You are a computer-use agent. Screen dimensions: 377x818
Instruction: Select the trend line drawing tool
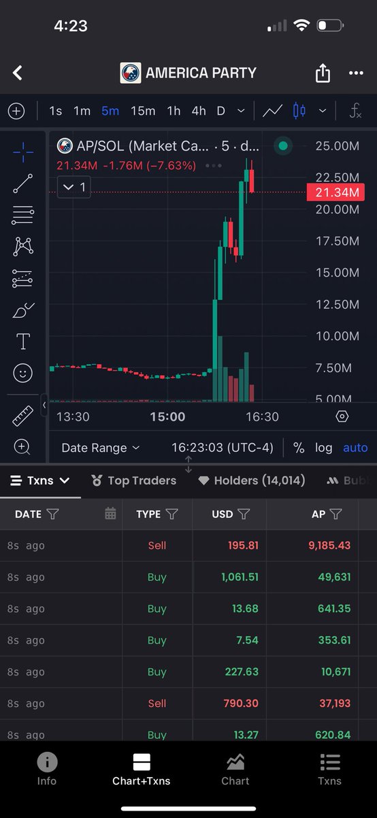point(23,184)
